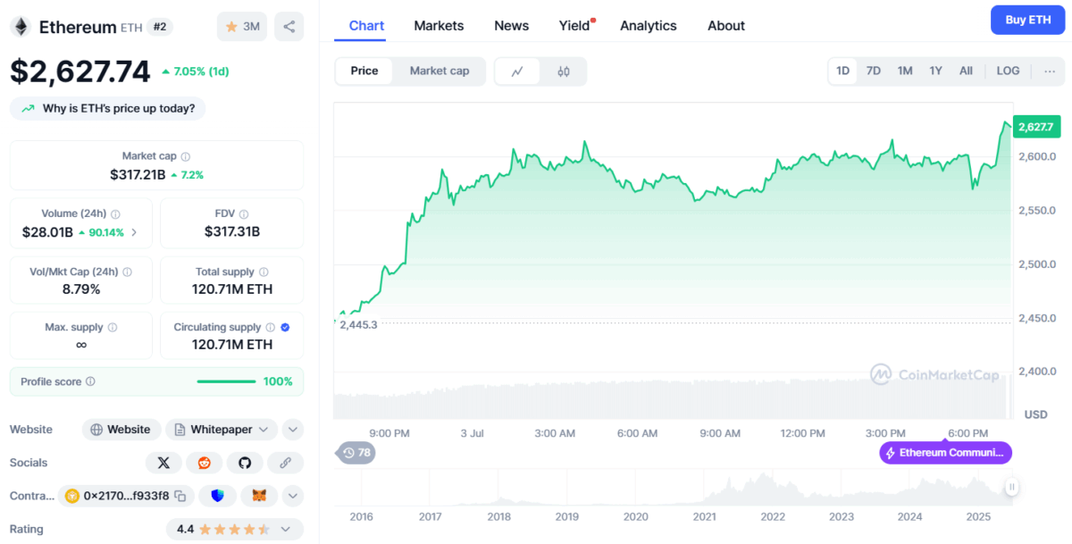Open the About tab
Image resolution: width=1072 pixels, height=544 pixels.
(x=726, y=26)
